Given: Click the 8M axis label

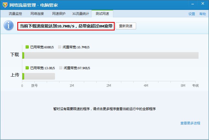Looking at the screenshot, I should (183, 86).
